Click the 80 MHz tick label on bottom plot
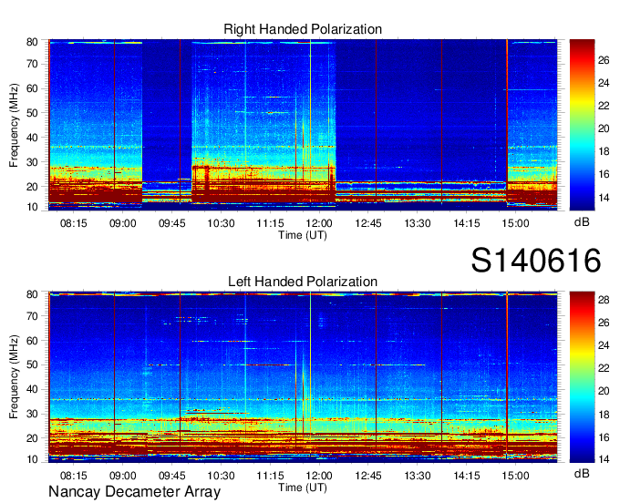The image size is (620, 503). pyautogui.click(x=32, y=294)
